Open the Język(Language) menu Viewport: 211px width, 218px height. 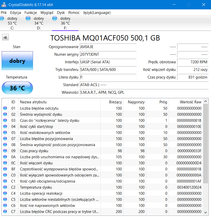(97, 13)
